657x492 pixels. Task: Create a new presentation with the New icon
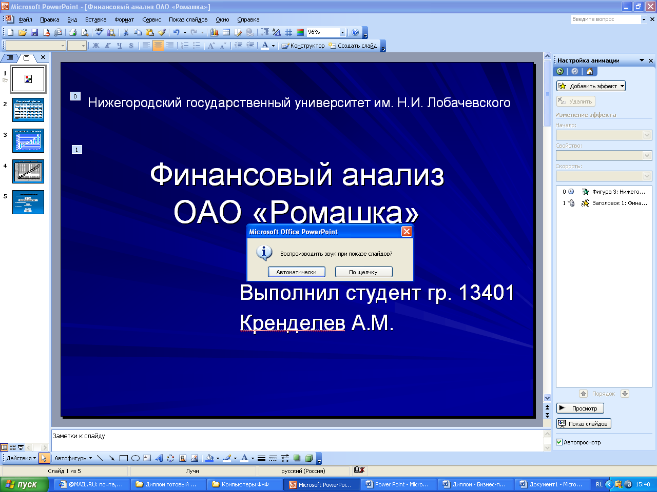click(x=10, y=32)
